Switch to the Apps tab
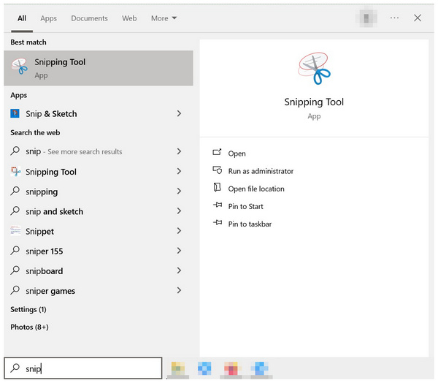438x383 pixels. tap(48, 18)
